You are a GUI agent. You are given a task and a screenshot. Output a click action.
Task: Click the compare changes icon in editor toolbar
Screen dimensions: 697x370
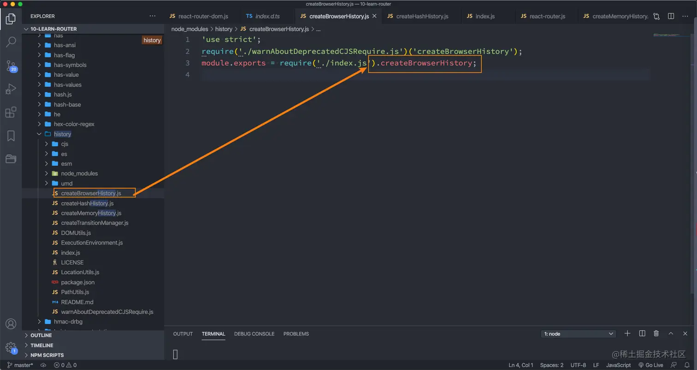(656, 16)
